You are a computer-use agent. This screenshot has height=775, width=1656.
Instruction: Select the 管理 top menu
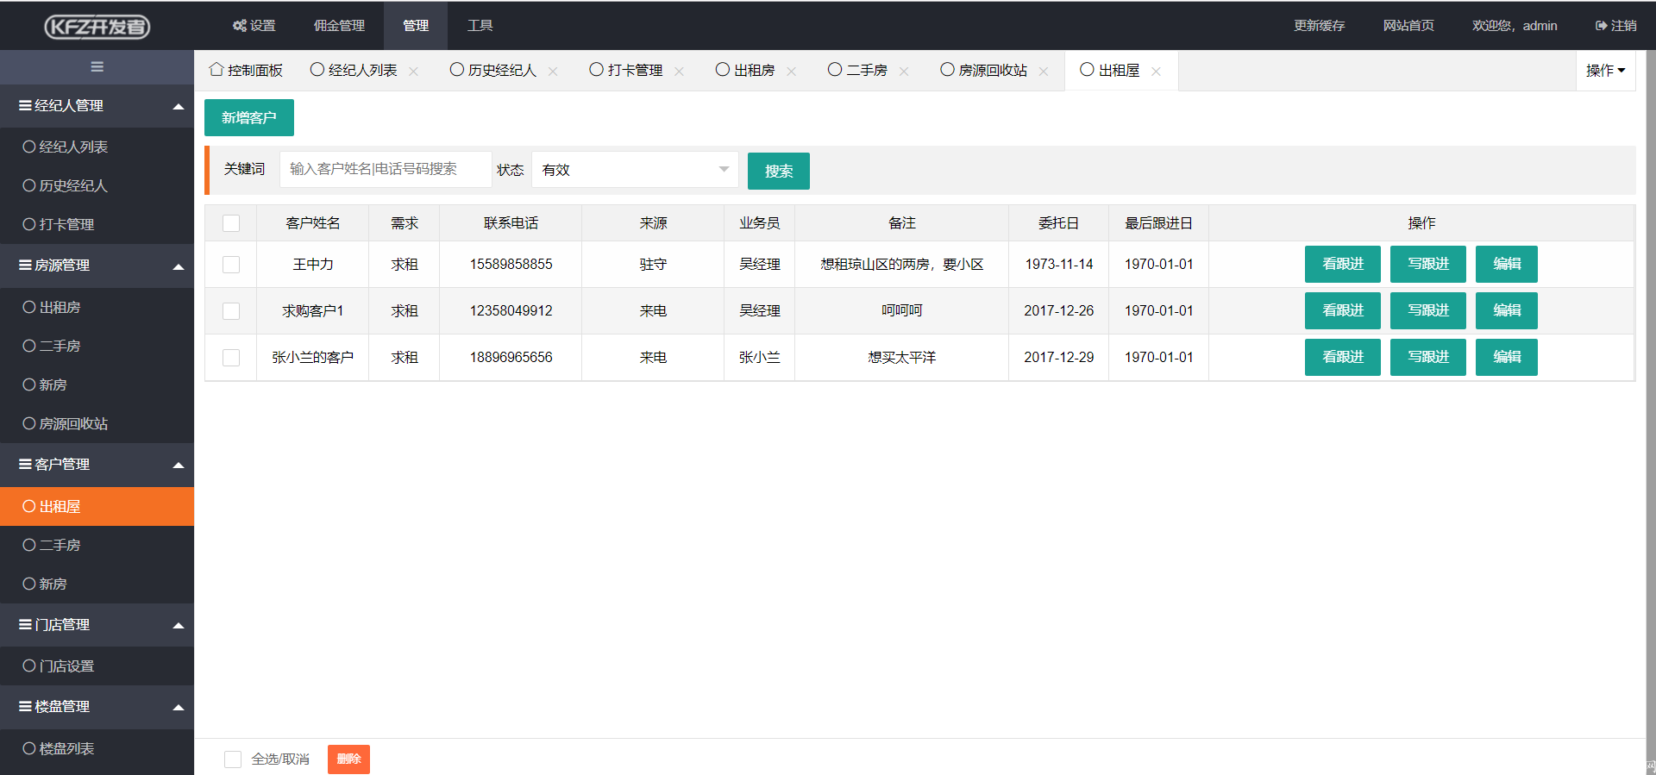click(x=416, y=26)
